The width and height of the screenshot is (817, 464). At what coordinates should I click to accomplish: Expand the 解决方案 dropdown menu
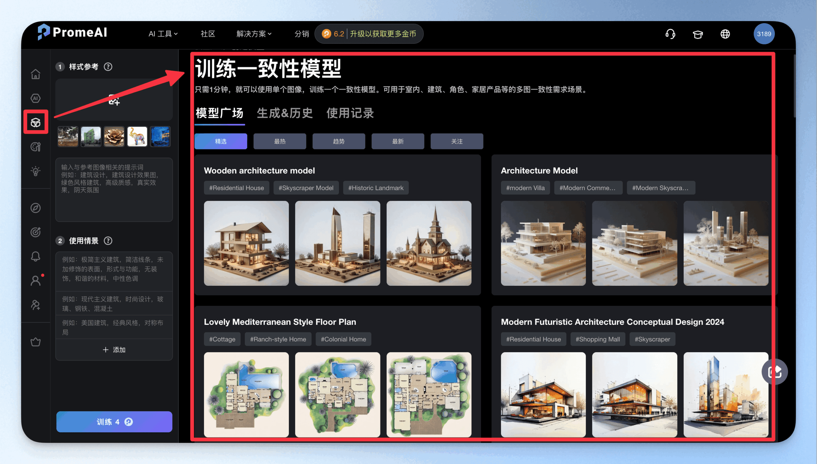[254, 34]
